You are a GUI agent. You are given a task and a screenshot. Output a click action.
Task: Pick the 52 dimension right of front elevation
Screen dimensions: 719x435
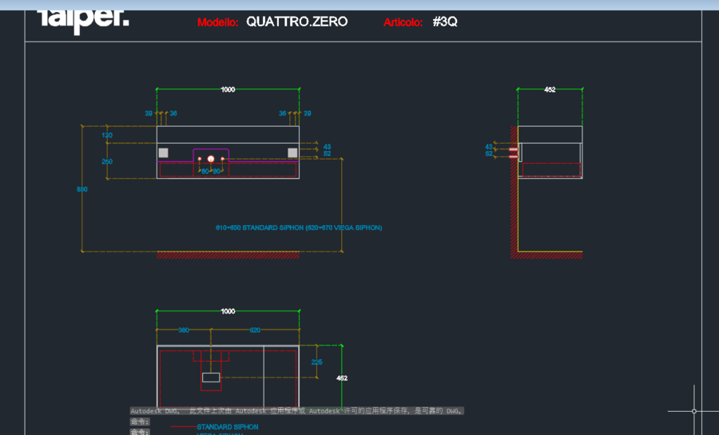[x=327, y=153]
